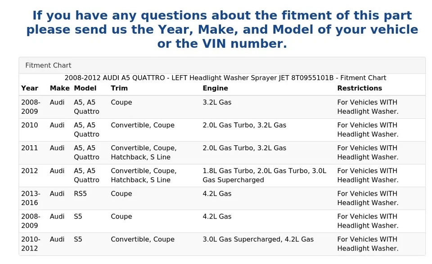
Task: Click the blue fitment questions heading text
Action: [x=222, y=30]
